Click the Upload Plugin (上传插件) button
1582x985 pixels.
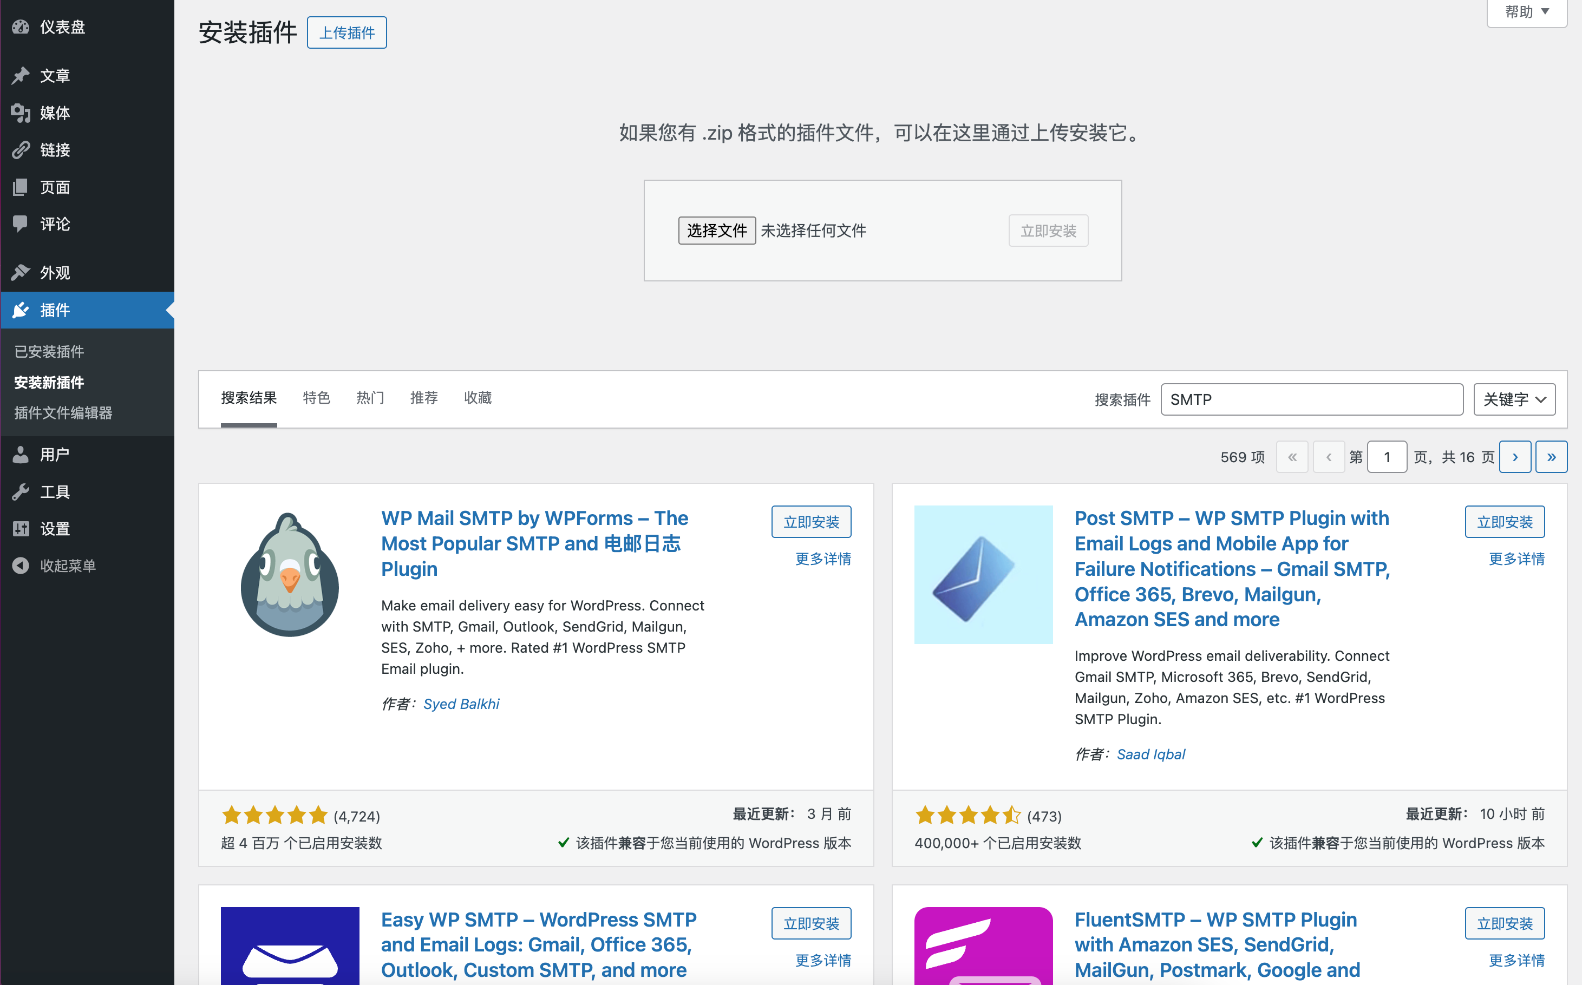click(347, 32)
